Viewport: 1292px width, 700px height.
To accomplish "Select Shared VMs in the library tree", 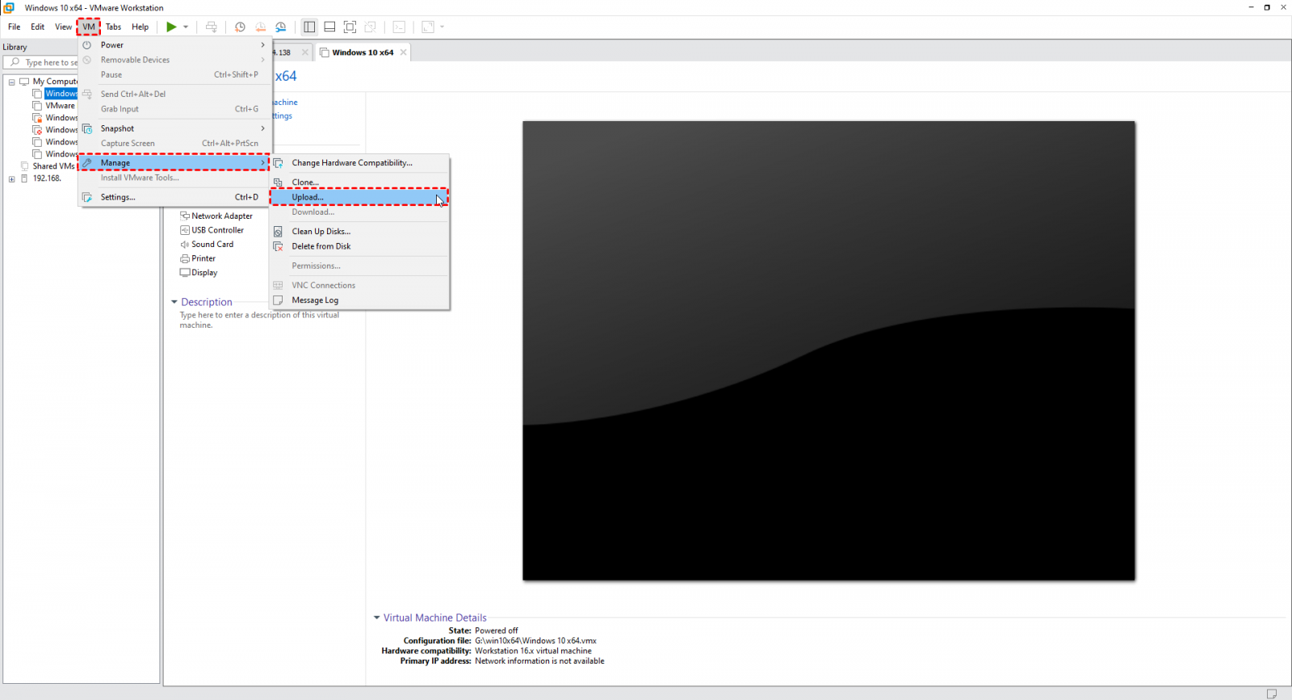I will click(53, 166).
